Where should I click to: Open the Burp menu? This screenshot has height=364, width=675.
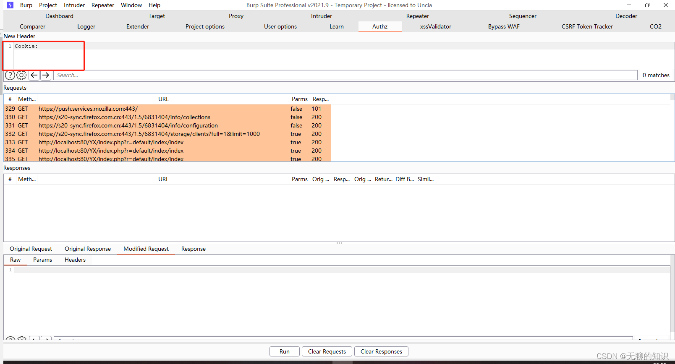point(26,5)
